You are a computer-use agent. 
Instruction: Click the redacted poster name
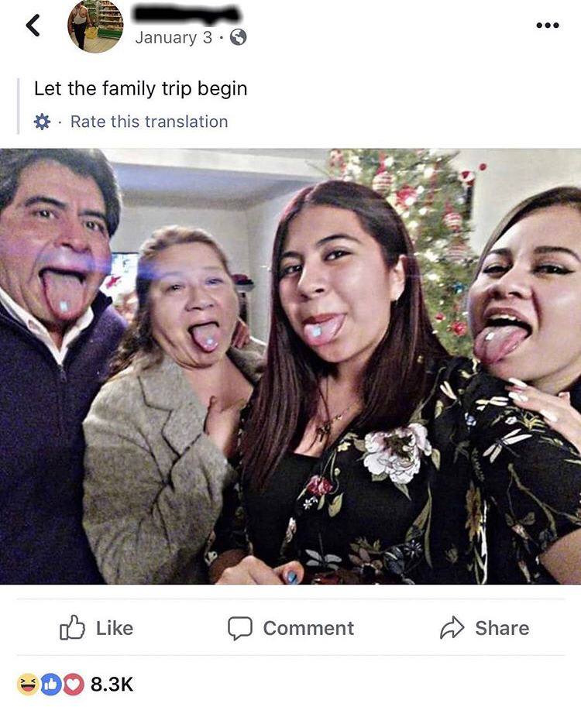click(x=187, y=14)
